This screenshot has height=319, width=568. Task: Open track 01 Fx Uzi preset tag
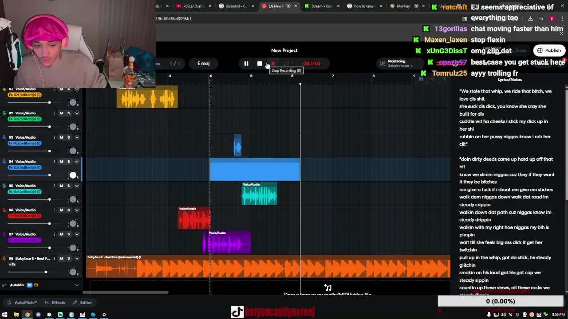pos(25,95)
